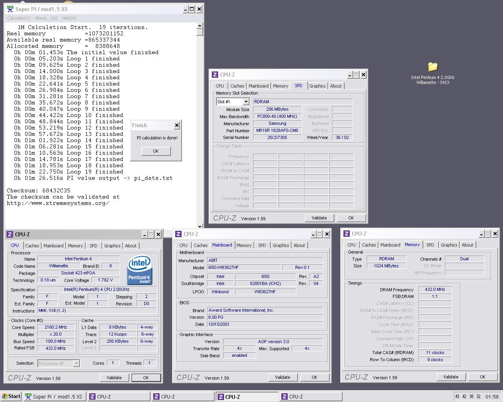503x402 pixels.
Task: Click OK in the Finish dialog
Action: 156,151
